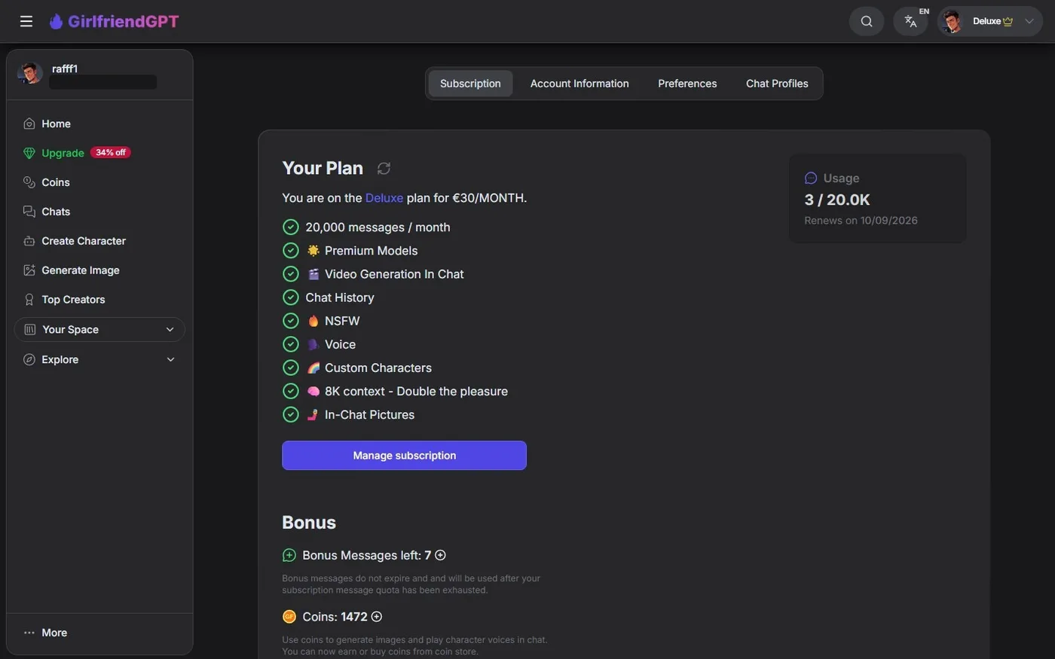Click the 34% off badge
Viewport: 1055px width, 659px height.
111,153
